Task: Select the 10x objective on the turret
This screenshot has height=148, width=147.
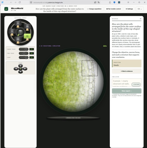Action: 27,26
